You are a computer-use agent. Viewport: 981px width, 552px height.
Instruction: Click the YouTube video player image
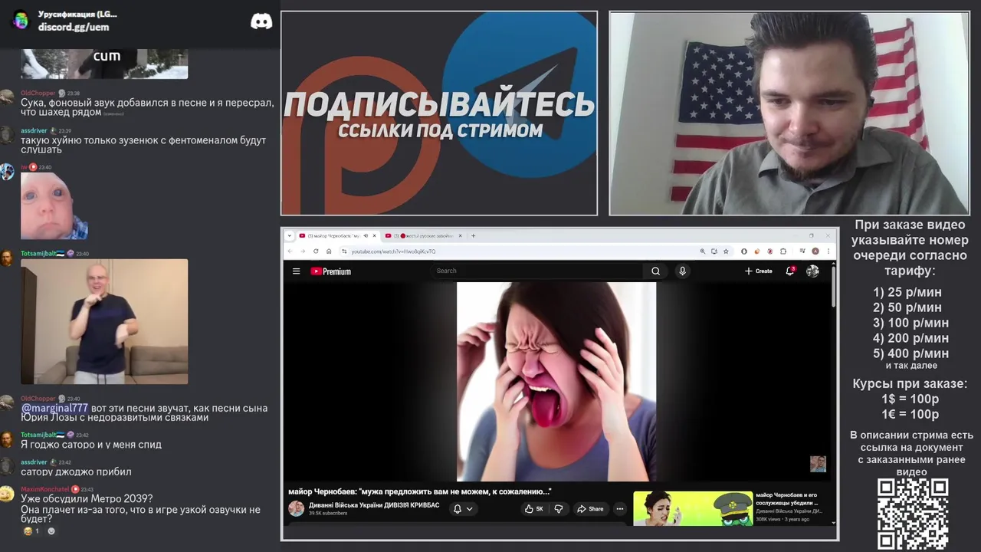tap(556, 381)
